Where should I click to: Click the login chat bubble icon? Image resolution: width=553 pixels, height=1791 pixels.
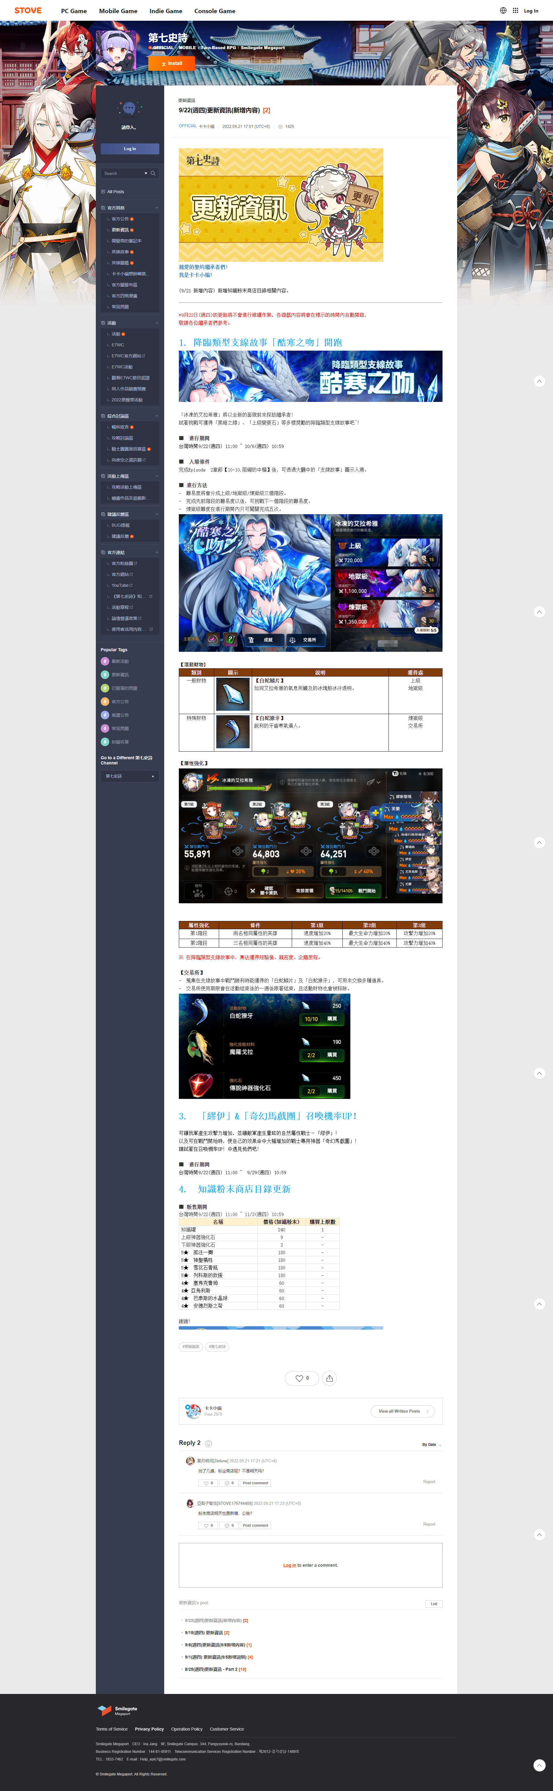click(x=129, y=108)
